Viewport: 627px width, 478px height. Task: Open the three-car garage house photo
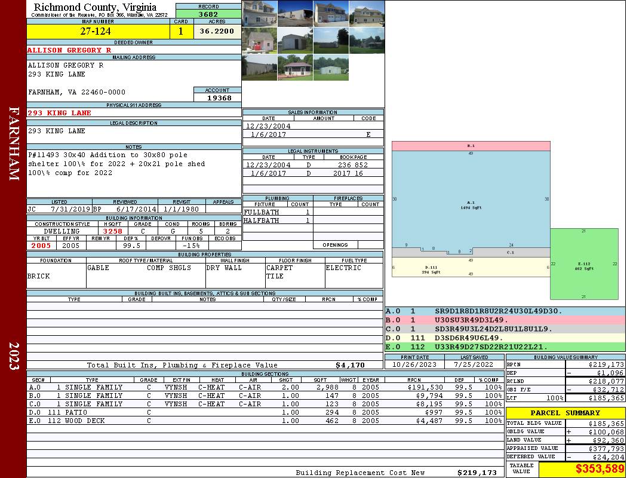[330, 13]
